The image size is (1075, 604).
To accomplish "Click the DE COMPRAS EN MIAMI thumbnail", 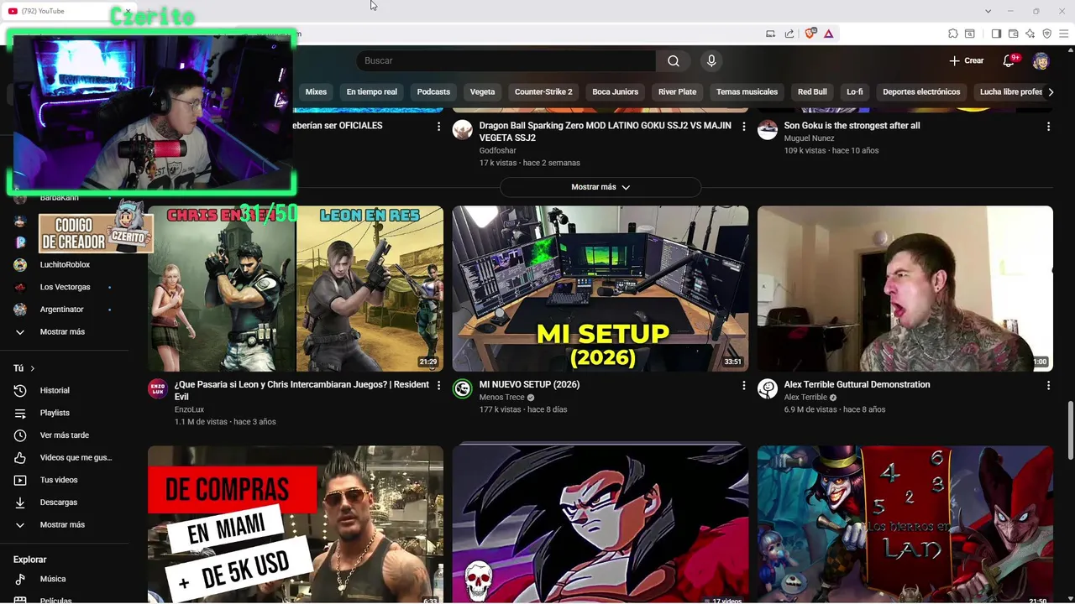I will [296, 524].
